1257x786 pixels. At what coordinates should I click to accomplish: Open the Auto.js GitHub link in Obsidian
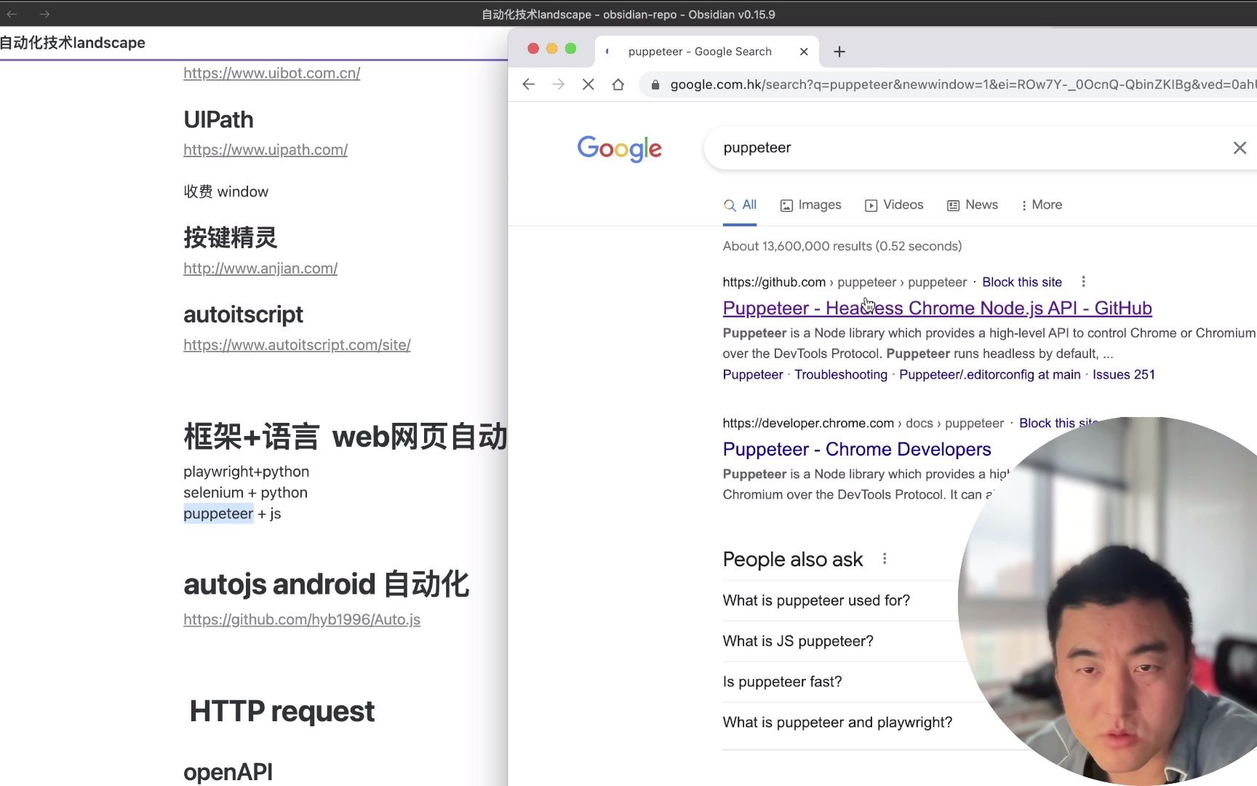click(302, 619)
